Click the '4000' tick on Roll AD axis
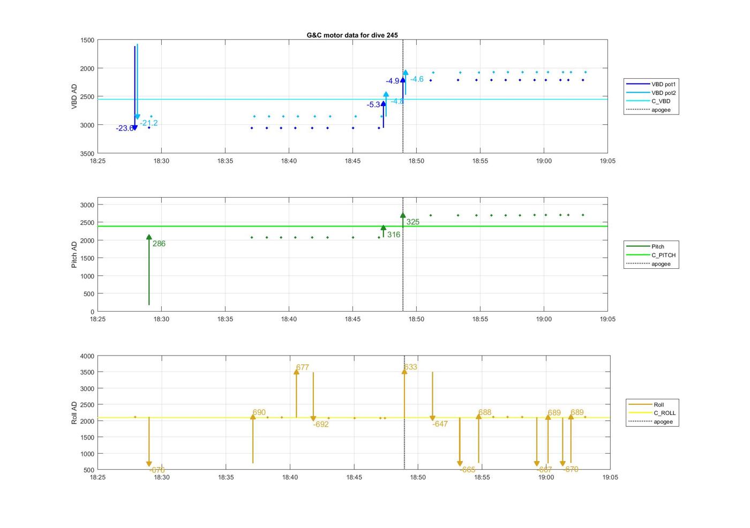This screenshot has height=528, width=750. pos(87,356)
